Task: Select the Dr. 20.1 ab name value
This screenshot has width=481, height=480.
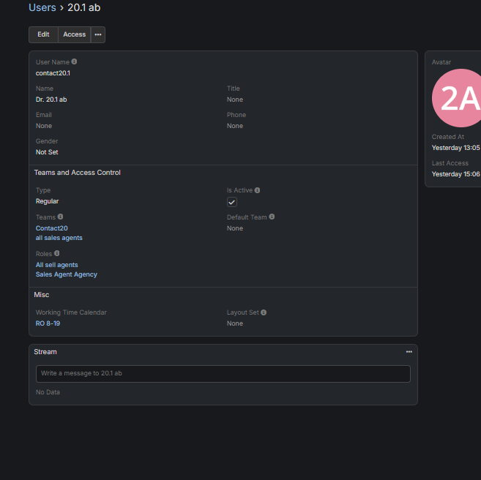Action: click(51, 100)
